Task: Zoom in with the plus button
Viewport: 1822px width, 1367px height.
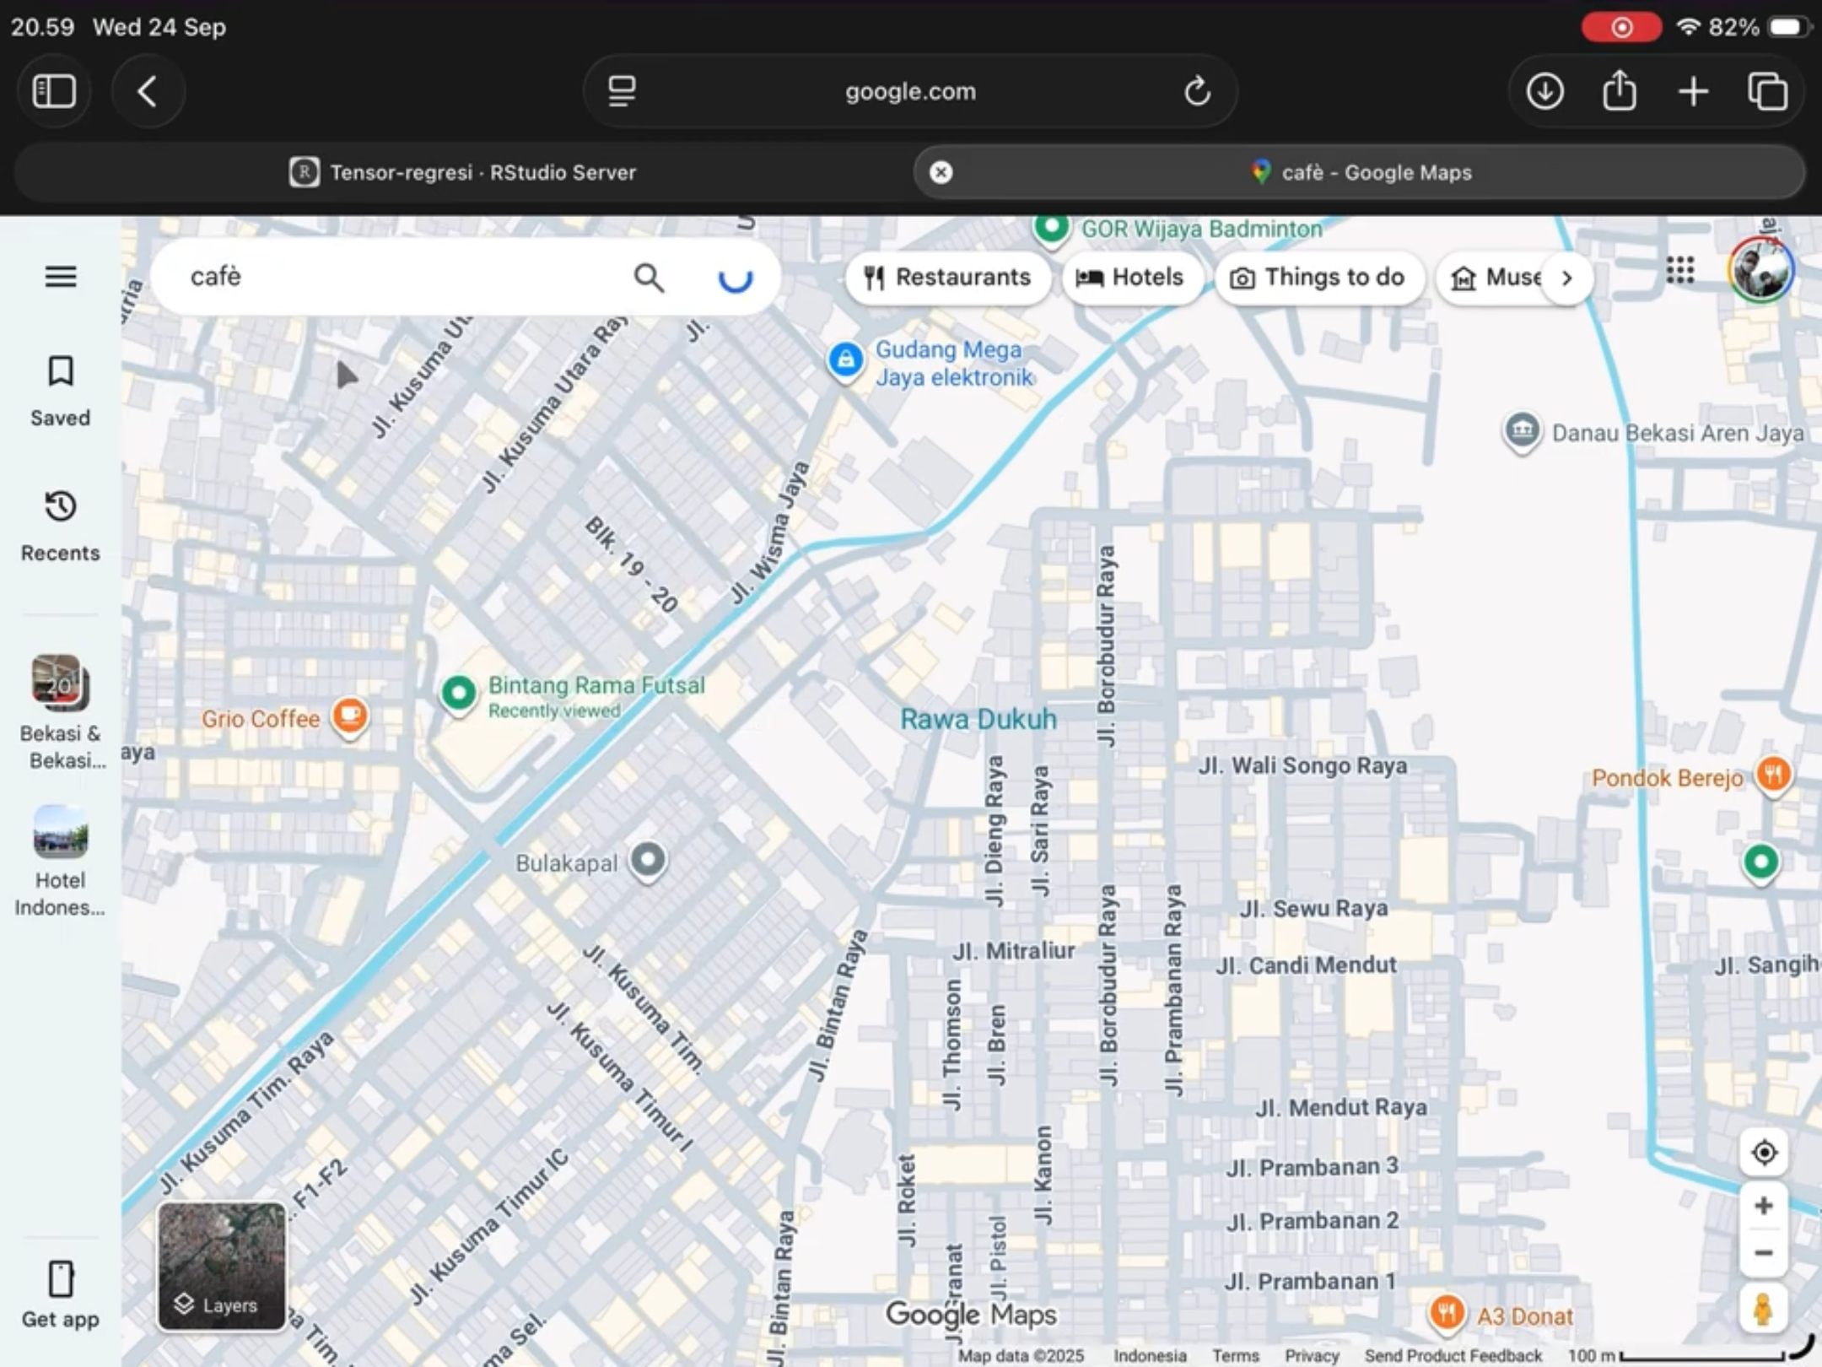Action: click(x=1763, y=1206)
